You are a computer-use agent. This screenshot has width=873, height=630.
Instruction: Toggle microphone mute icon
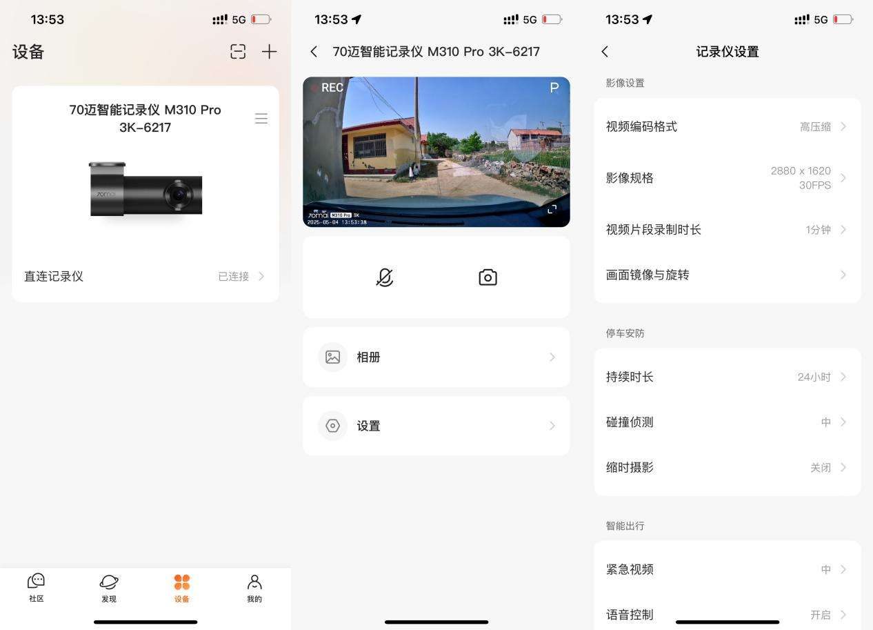point(385,277)
